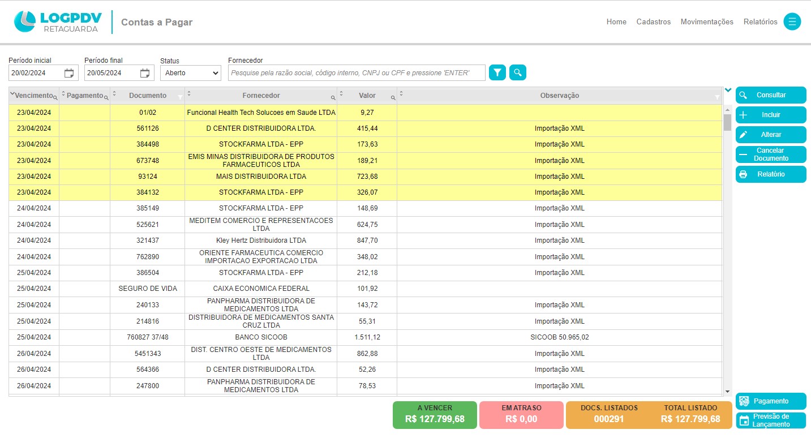Click the teal filter funnel icon
The height and width of the screenshot is (438, 811).
(497, 72)
